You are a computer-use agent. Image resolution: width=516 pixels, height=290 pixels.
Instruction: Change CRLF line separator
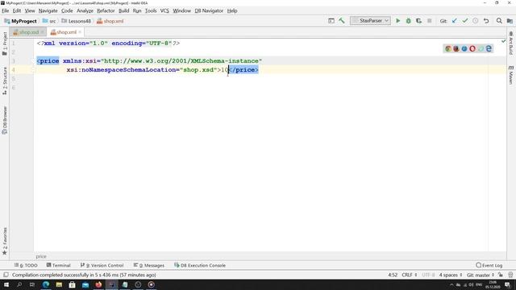(x=409, y=275)
